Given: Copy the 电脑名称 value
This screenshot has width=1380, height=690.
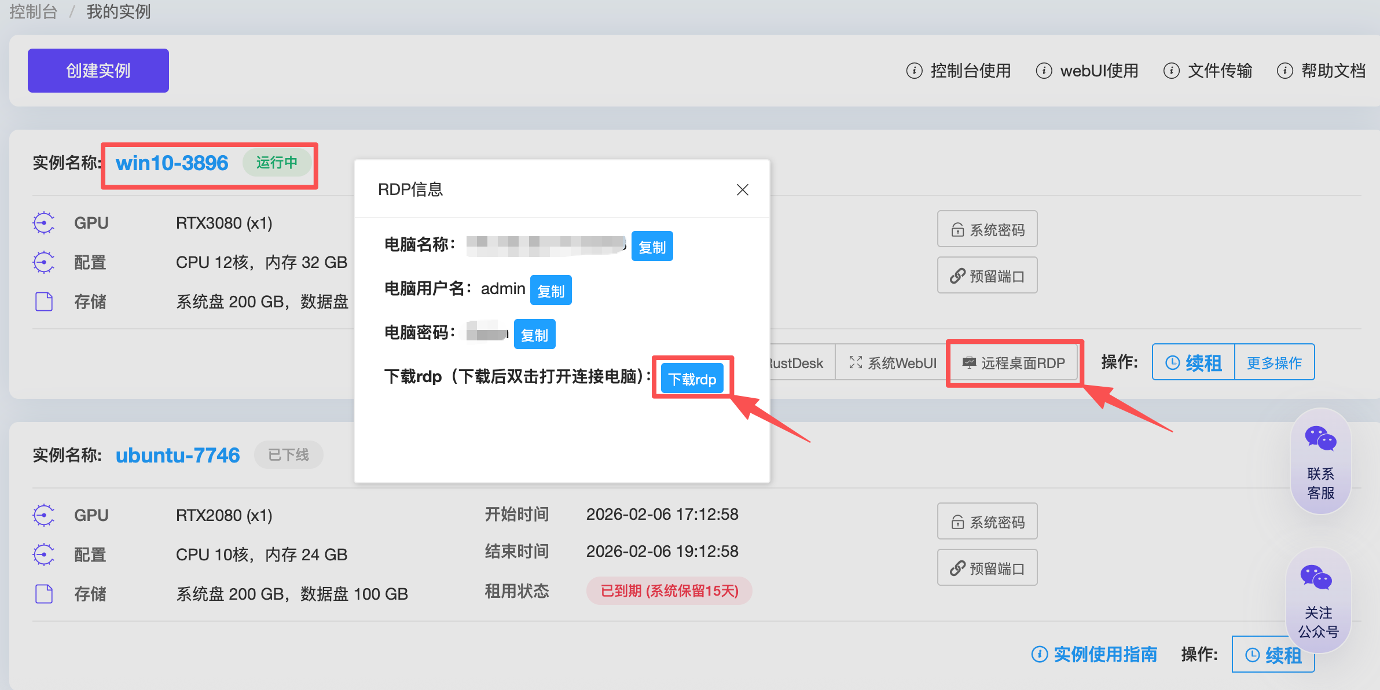Looking at the screenshot, I should (x=651, y=247).
